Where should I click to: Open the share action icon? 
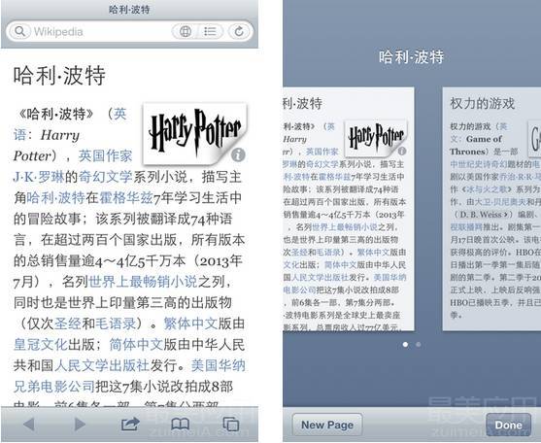130,424
